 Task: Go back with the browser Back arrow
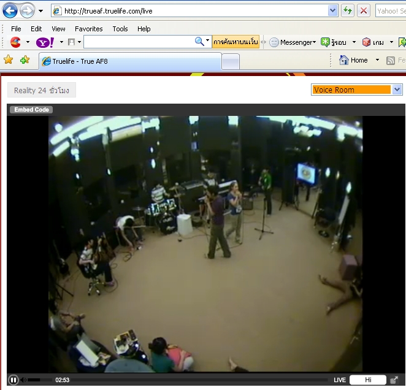(10, 11)
